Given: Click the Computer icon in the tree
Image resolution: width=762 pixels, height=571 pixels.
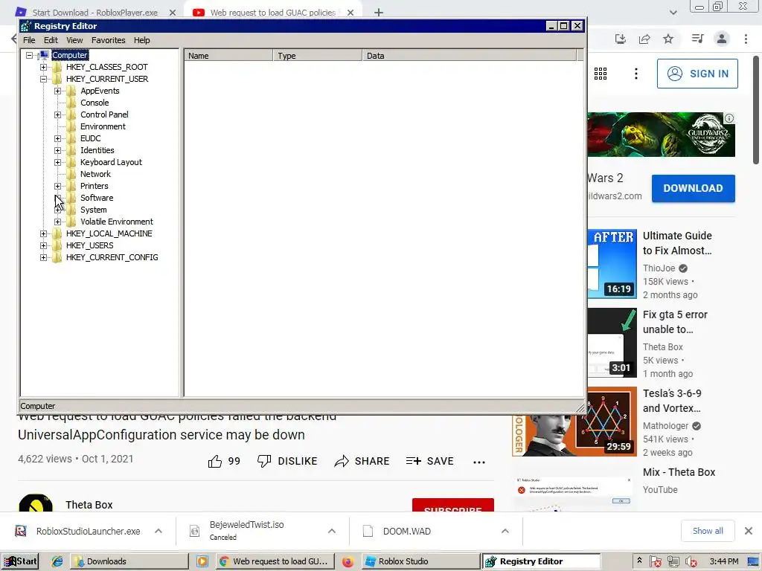Looking at the screenshot, I should point(44,55).
